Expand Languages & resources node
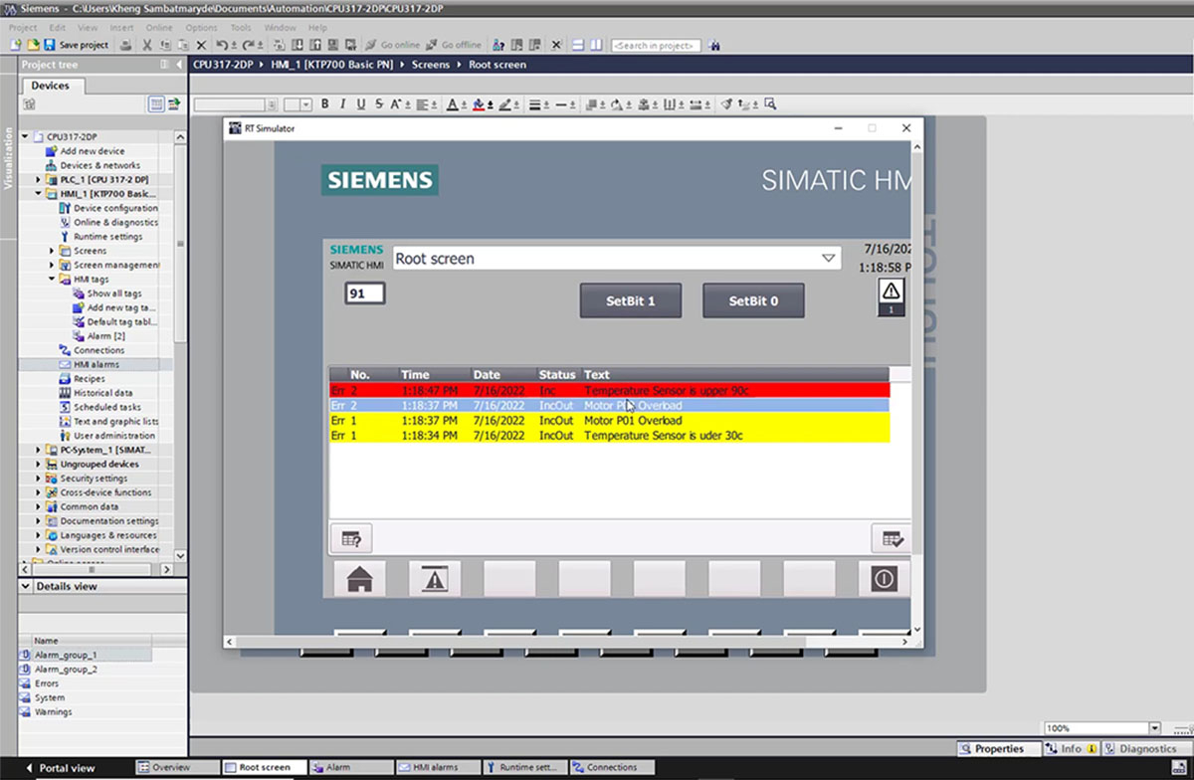1194x780 pixels. pyautogui.click(x=39, y=535)
